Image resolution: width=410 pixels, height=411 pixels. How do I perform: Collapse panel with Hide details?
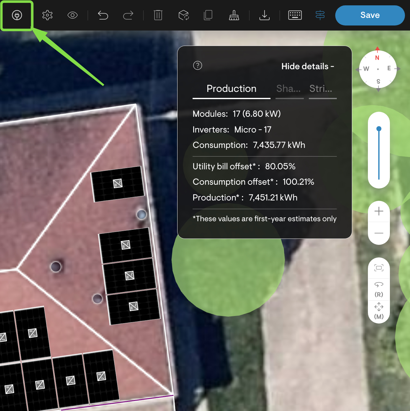pyautogui.click(x=308, y=66)
